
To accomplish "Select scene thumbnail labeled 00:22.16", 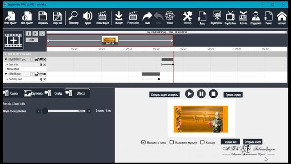I will [x=110, y=41].
